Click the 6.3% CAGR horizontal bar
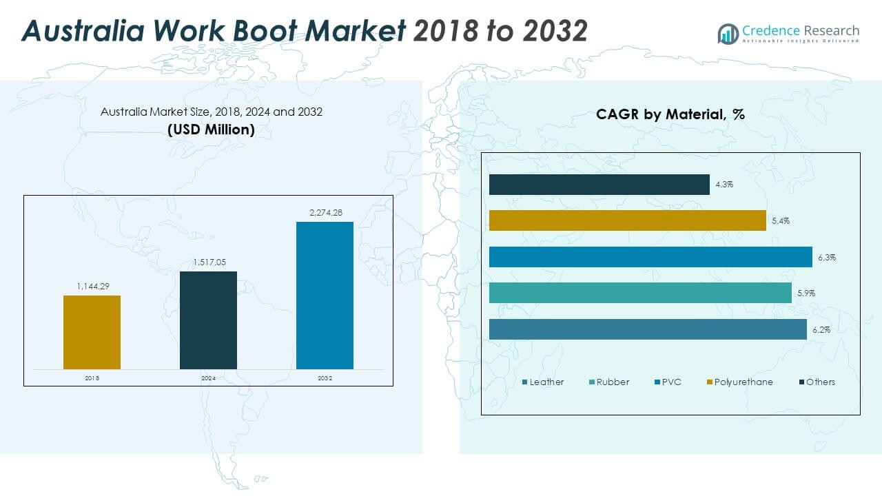Screen dimensions: 882x496 [650, 257]
